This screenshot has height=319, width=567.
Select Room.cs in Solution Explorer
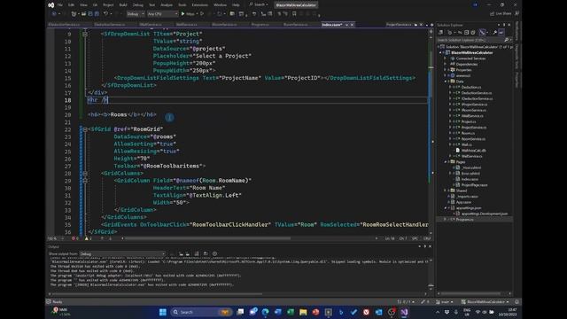pyautogui.click(x=468, y=133)
